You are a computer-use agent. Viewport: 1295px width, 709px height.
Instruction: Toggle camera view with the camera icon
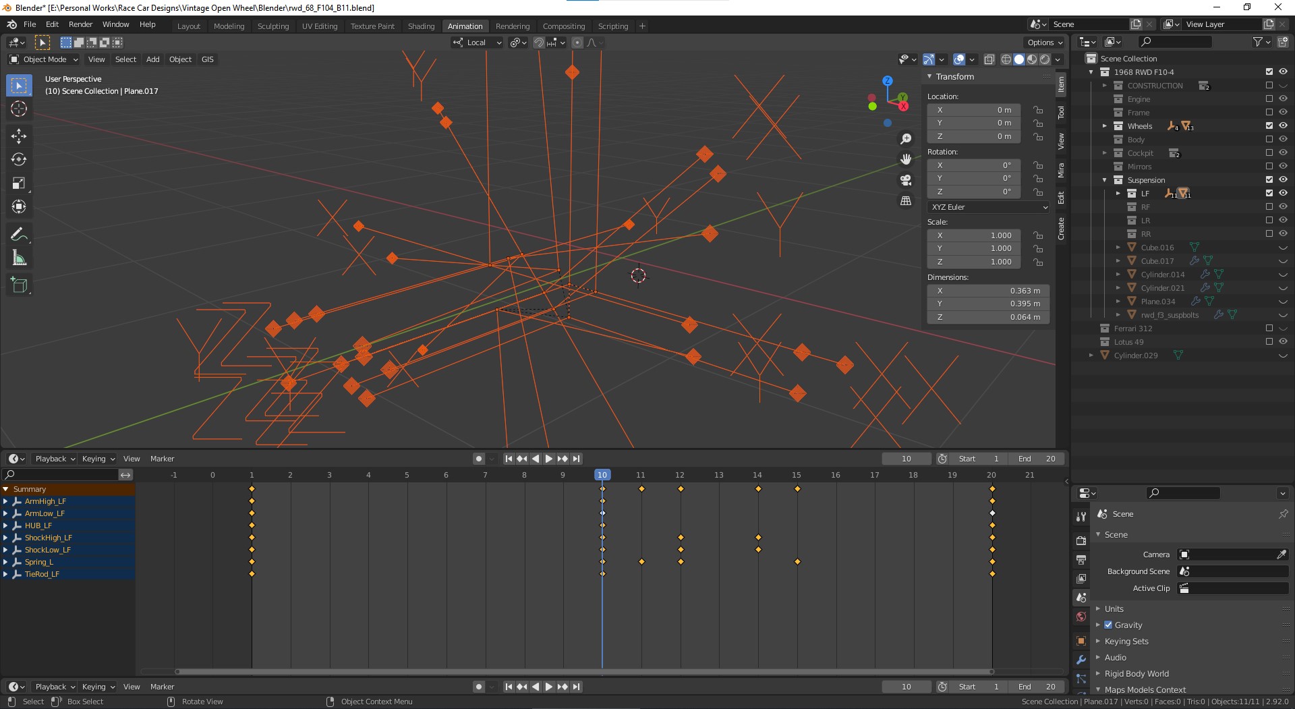[x=906, y=180]
